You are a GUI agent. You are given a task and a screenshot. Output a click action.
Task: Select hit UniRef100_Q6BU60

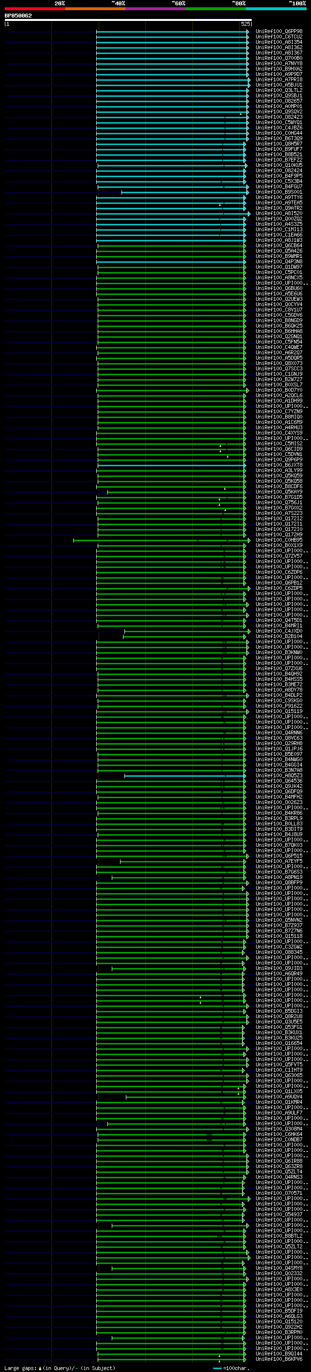pos(278,289)
